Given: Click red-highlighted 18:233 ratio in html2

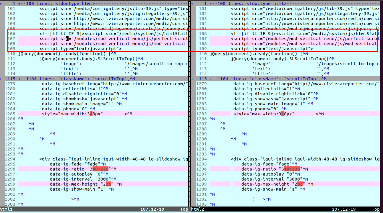Looking at the screenshot, I should click(x=292, y=169).
